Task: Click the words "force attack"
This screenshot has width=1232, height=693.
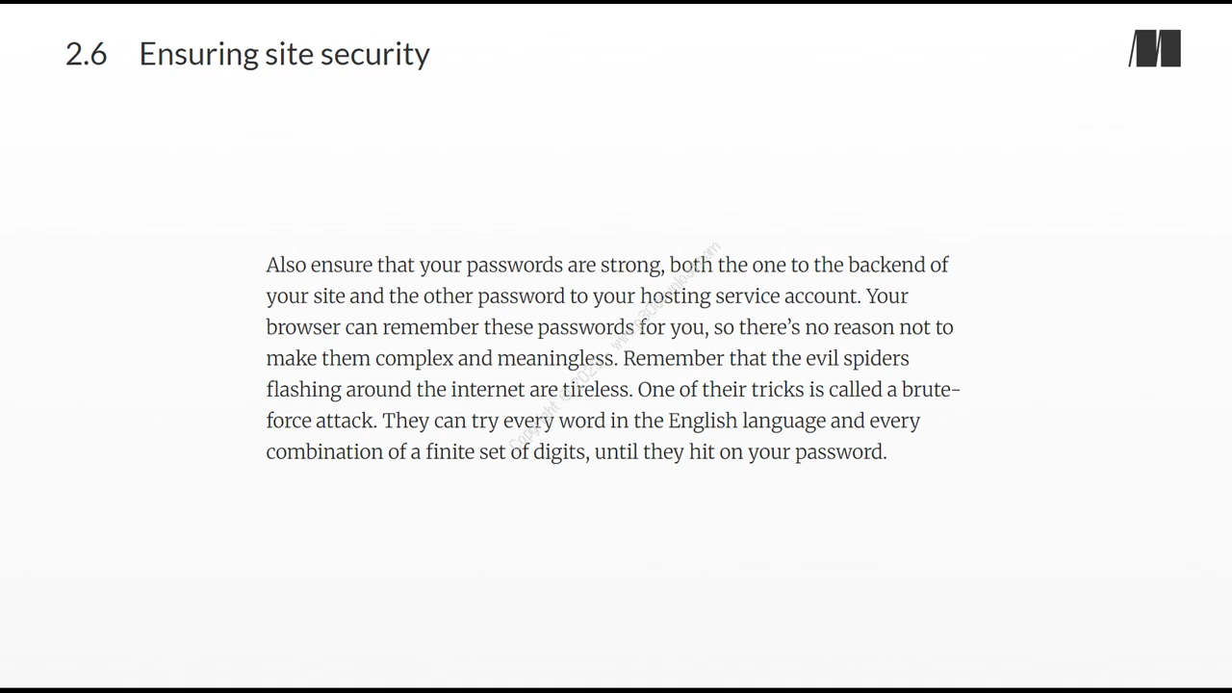Action: [321, 422]
